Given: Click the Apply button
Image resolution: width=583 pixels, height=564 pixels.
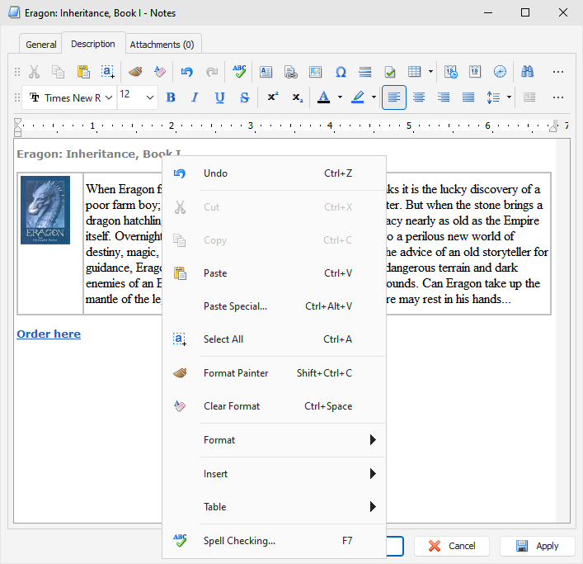Looking at the screenshot, I should click(538, 546).
